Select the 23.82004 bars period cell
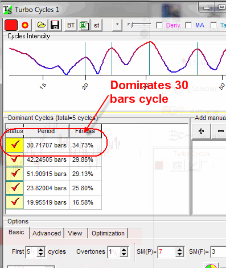This screenshot has width=226, height=268. click(x=47, y=188)
